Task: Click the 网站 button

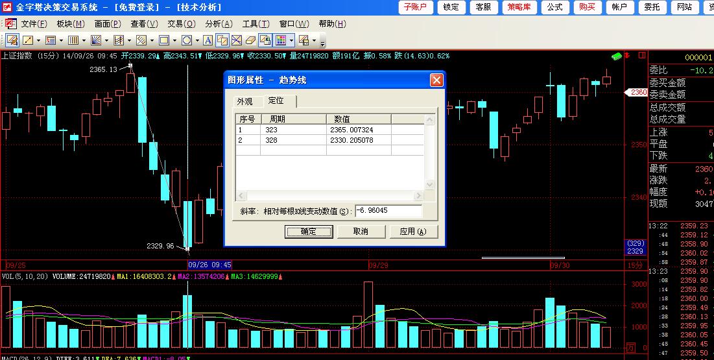Action: pyautogui.click(x=684, y=7)
